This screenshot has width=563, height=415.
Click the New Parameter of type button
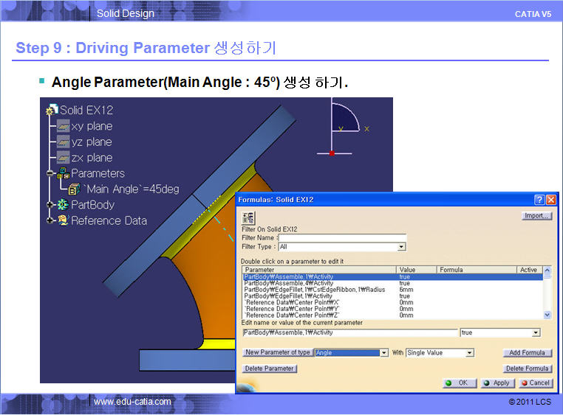(x=278, y=353)
